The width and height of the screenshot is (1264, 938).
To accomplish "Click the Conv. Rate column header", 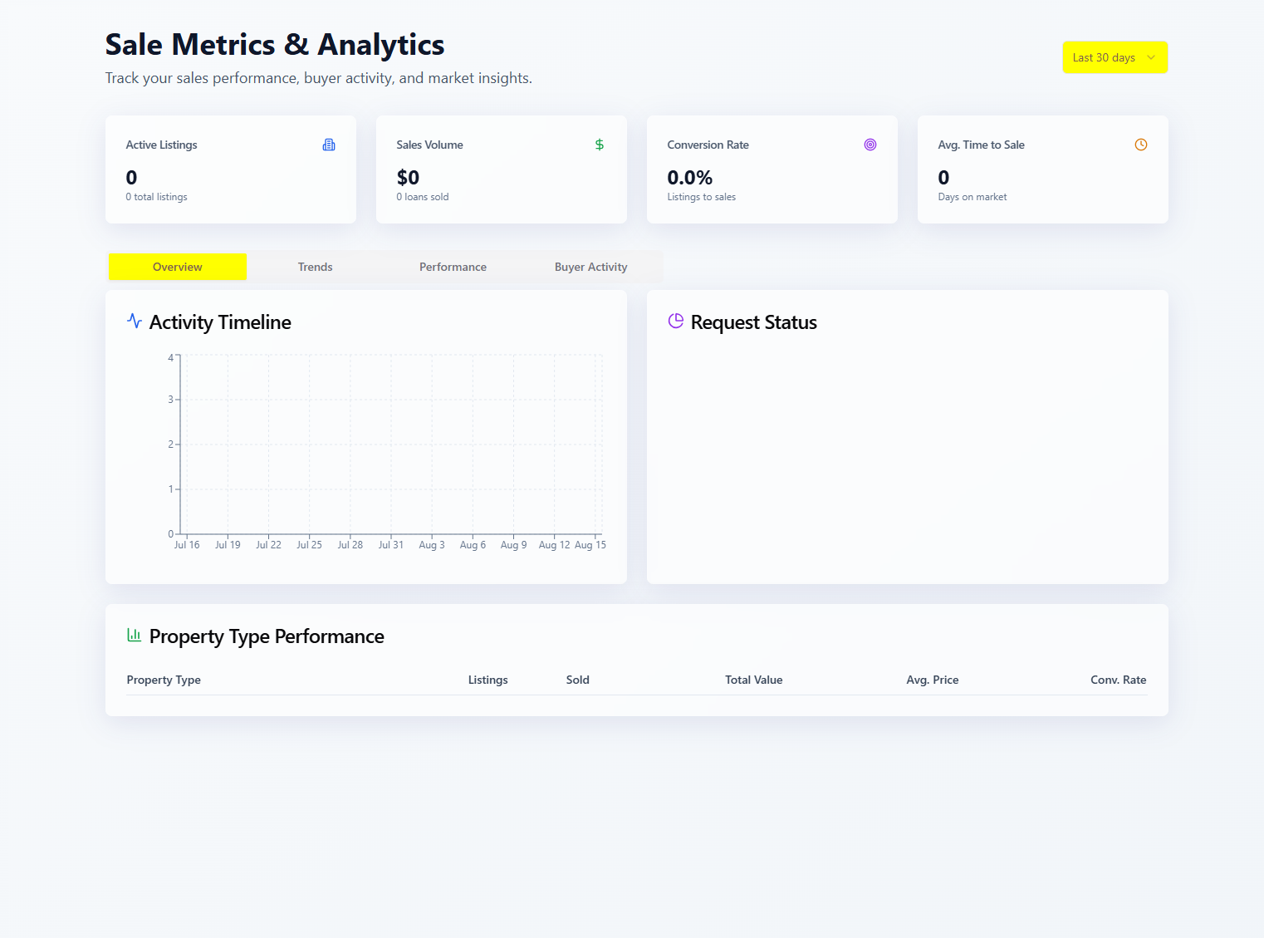I will [1118, 680].
